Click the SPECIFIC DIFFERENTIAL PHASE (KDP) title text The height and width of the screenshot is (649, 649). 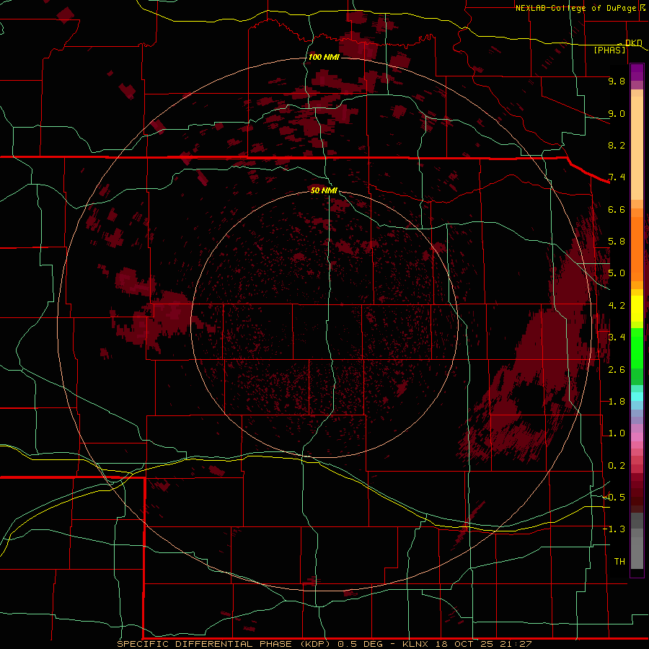(x=224, y=644)
